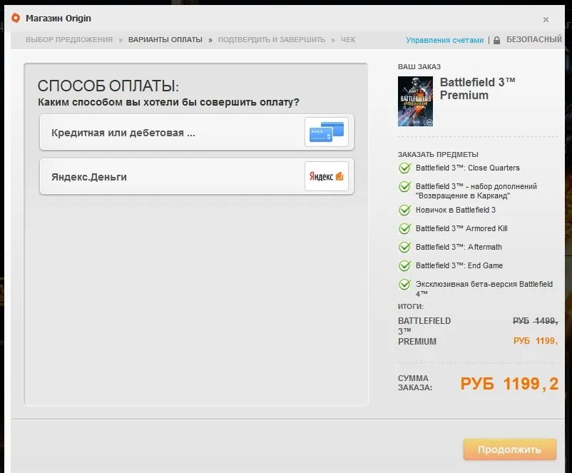This screenshot has height=473, width=572.
Task: Select ВАРИАНТЫ ОПЛАТЫ step
Action: click(x=165, y=40)
